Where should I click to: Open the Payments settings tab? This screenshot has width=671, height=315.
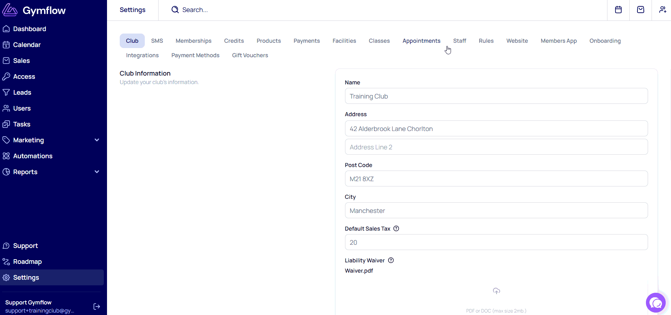click(307, 41)
